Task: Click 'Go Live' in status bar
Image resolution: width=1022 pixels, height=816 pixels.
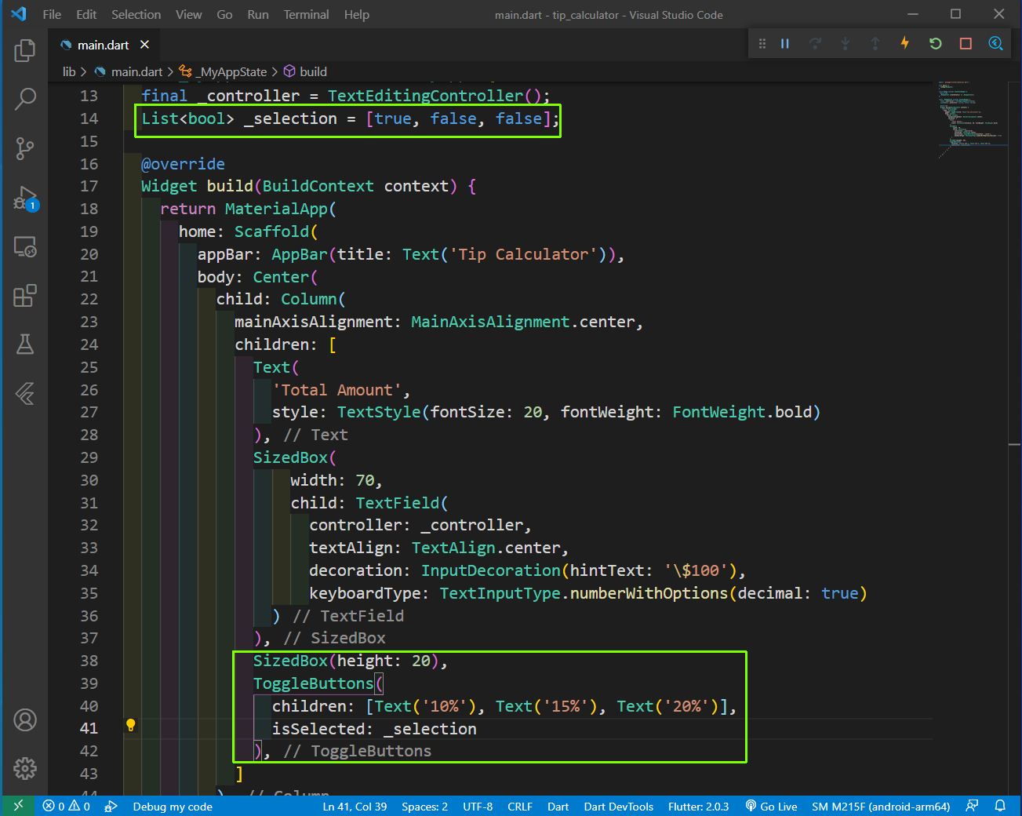Action: pyautogui.click(x=771, y=807)
